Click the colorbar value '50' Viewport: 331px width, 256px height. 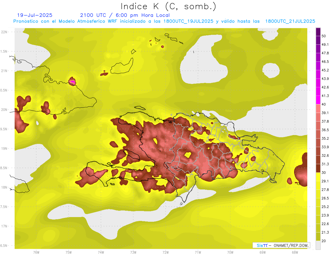pos(324,36)
